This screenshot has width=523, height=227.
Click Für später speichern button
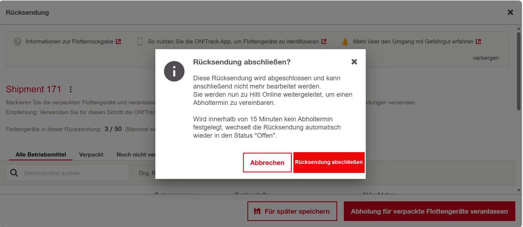292,211
